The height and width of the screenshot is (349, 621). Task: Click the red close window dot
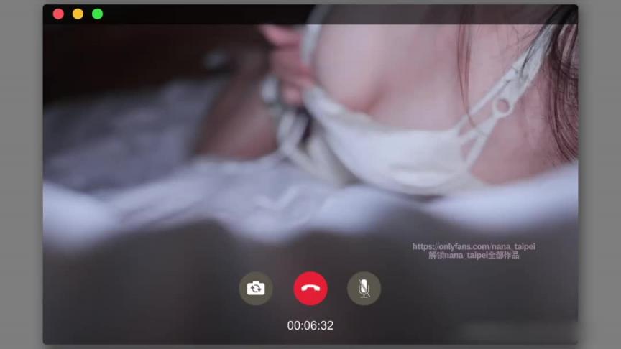59,14
